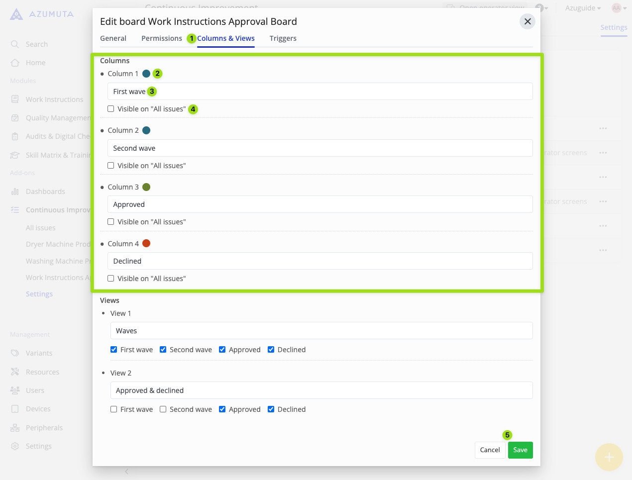Cancel editing the board
Screen dimensions: 632x480
(x=490, y=450)
